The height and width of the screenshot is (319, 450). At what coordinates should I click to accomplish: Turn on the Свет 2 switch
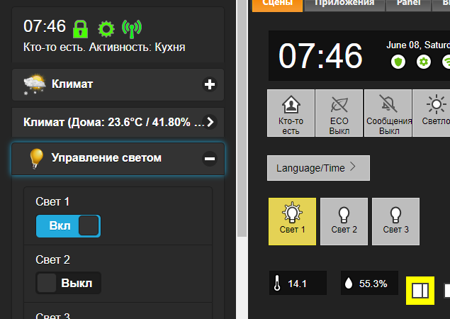pos(68,283)
